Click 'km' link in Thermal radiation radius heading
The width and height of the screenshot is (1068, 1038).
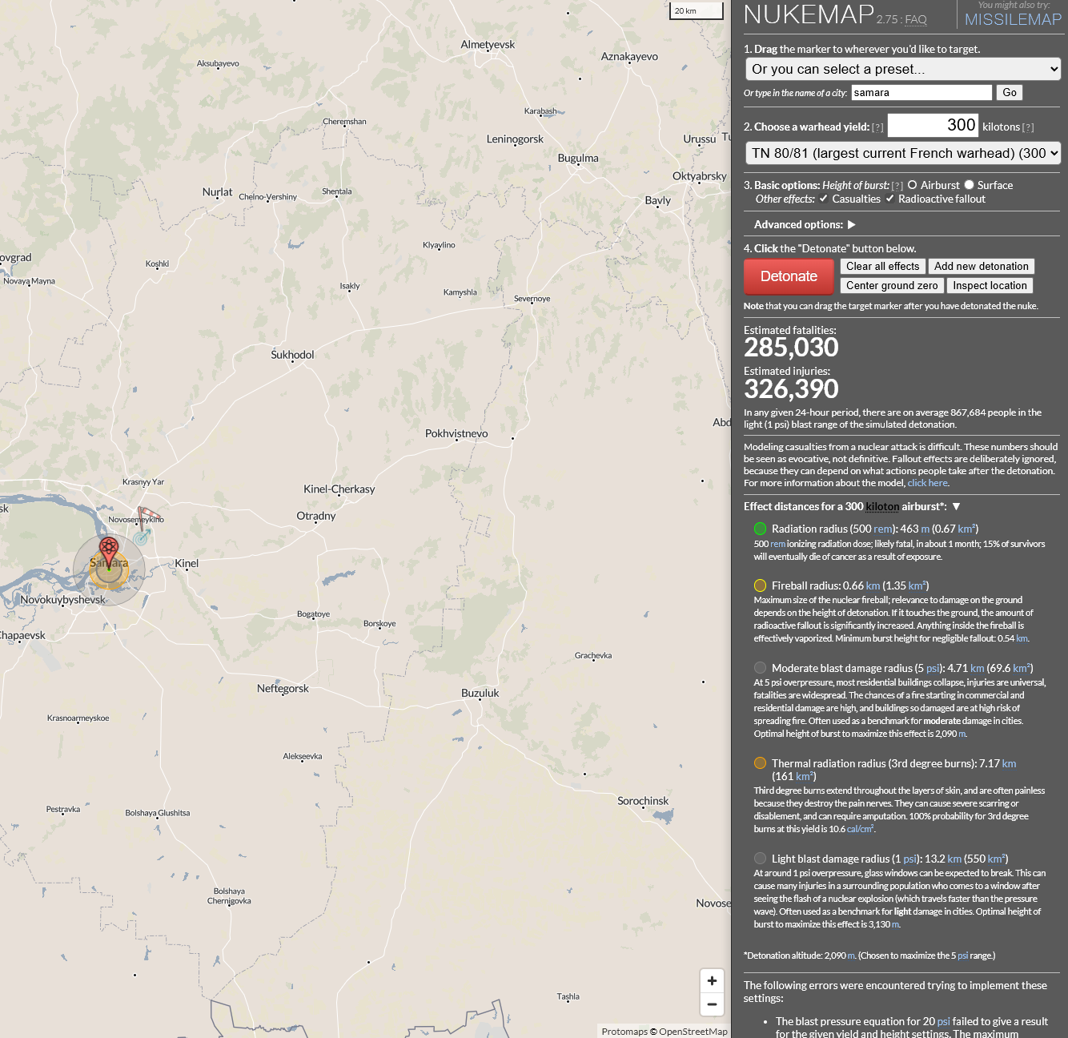[x=1009, y=763]
